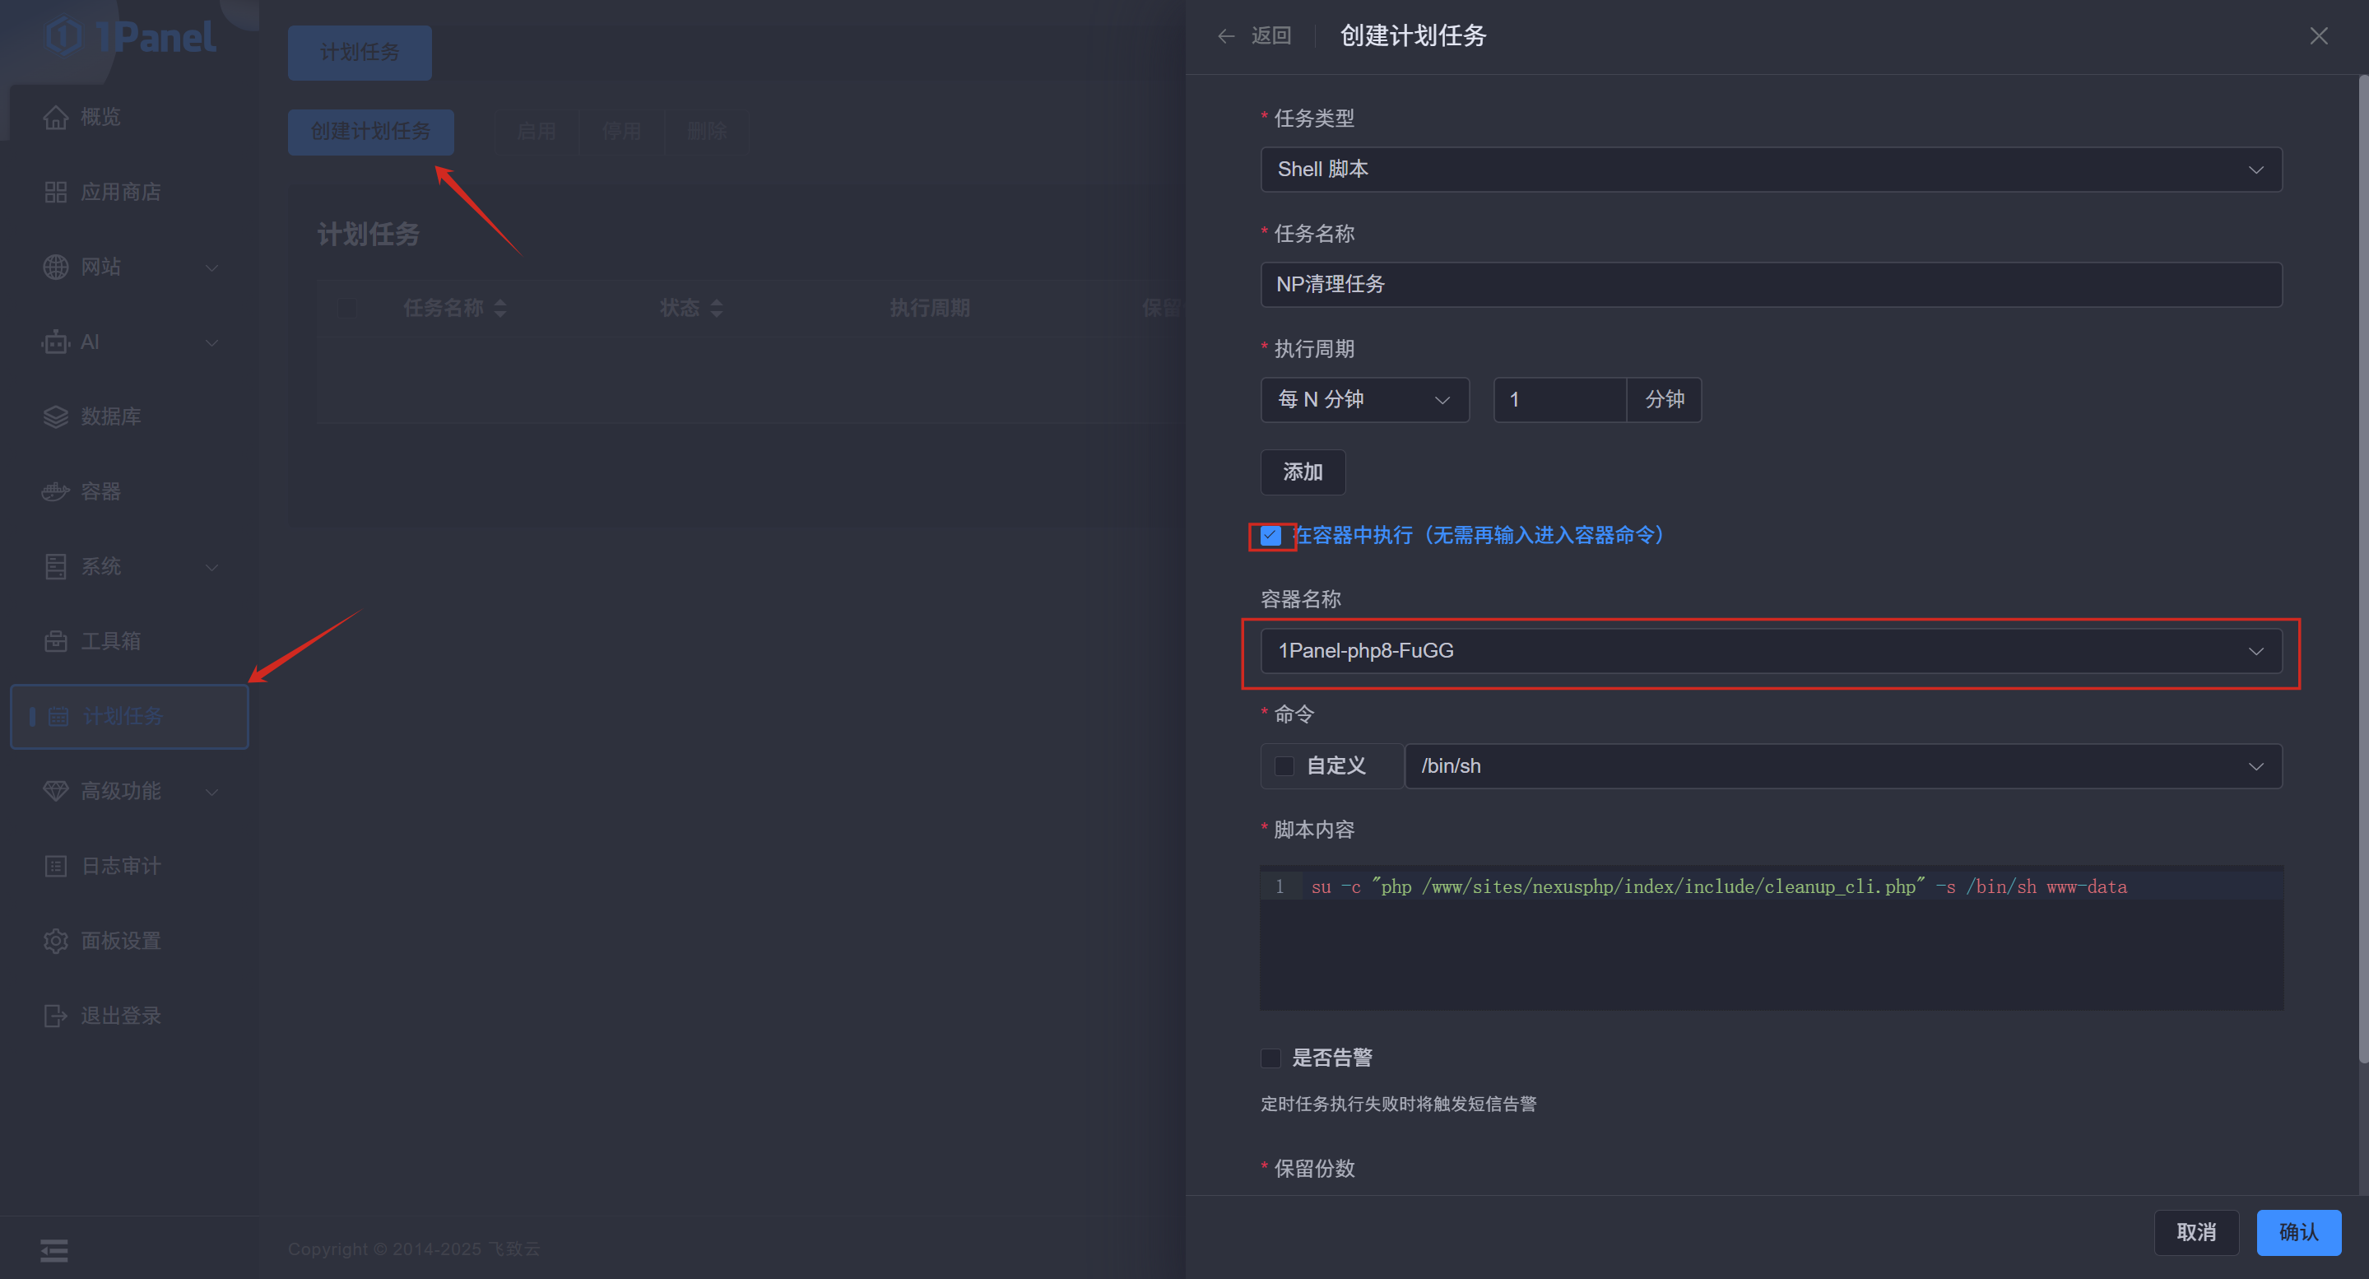This screenshot has height=1279, width=2369.
Task: Uncheck 在容器中执行 checkbox
Action: pos(1270,536)
